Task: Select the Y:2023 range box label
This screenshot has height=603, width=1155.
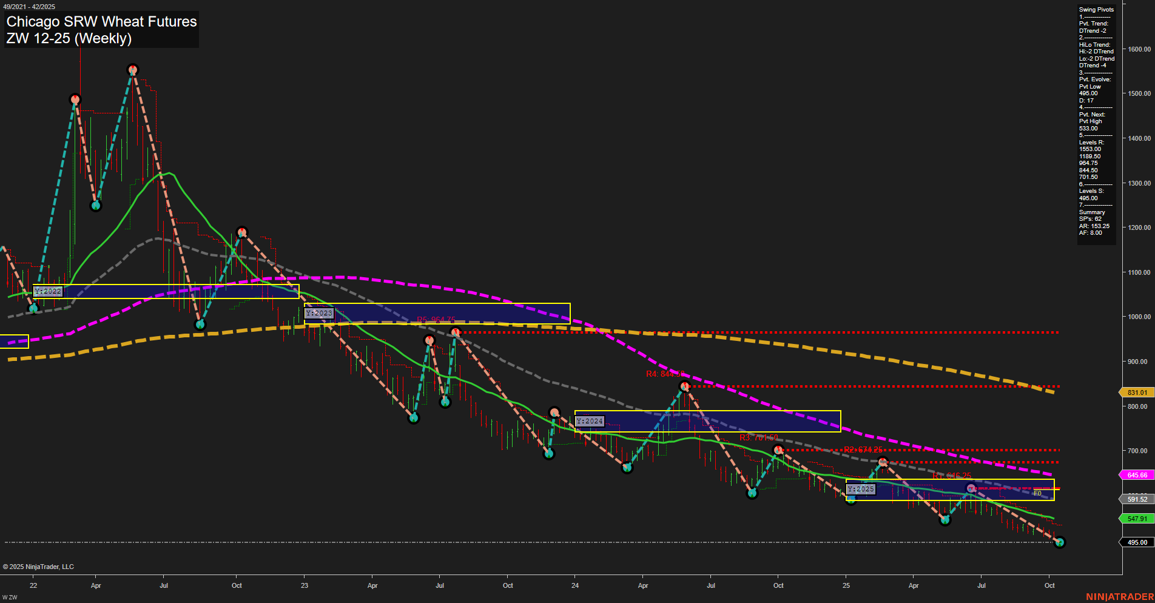Action: (x=319, y=312)
